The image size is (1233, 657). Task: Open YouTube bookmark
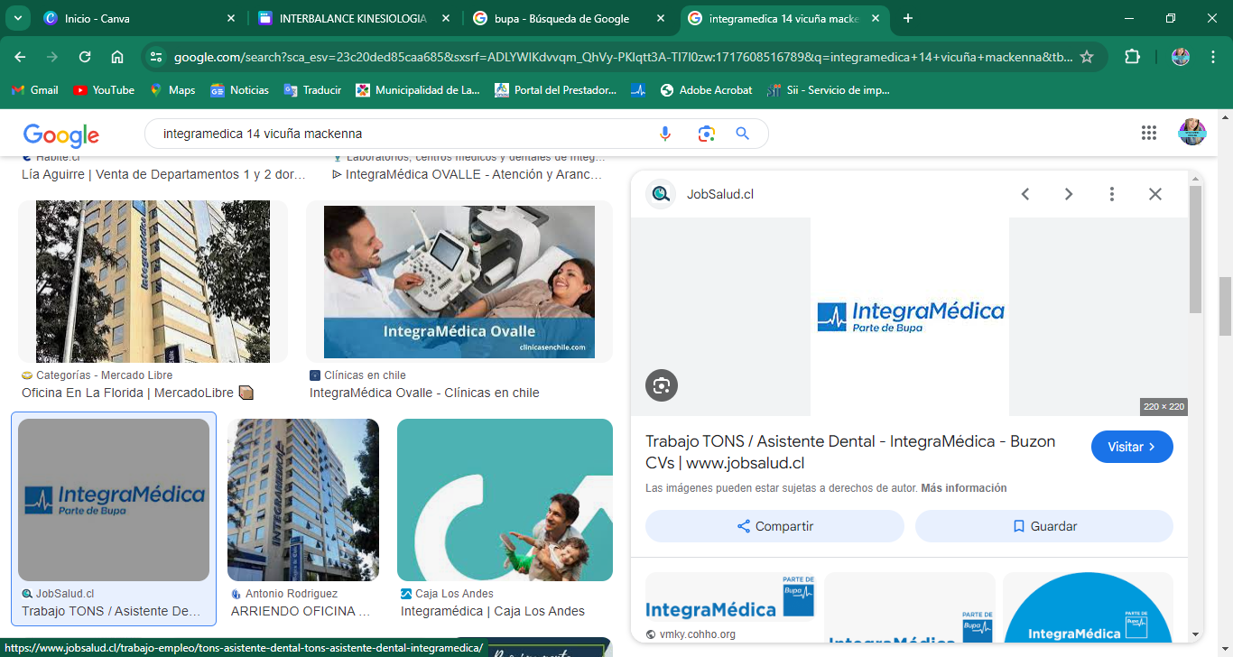coord(104,90)
